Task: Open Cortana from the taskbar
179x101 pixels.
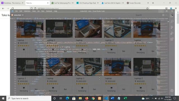Action: [55, 98]
